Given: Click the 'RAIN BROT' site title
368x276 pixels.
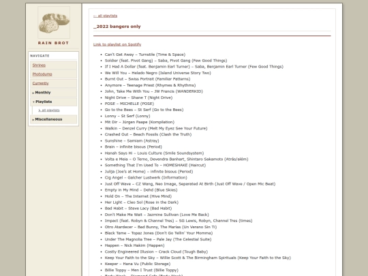Looking at the screenshot, I should [54, 43].
